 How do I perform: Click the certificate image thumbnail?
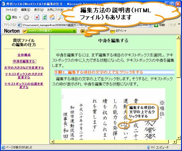click(113, 114)
